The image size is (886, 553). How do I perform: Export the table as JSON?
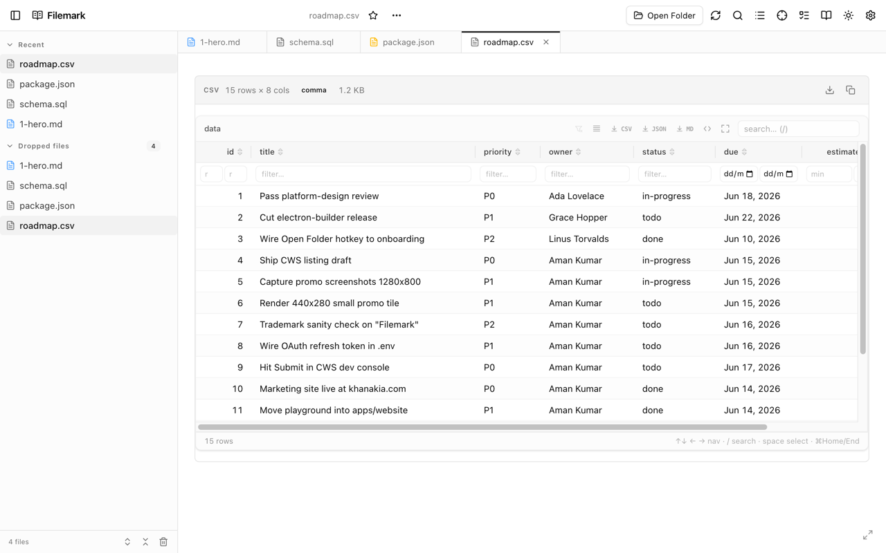pos(654,129)
